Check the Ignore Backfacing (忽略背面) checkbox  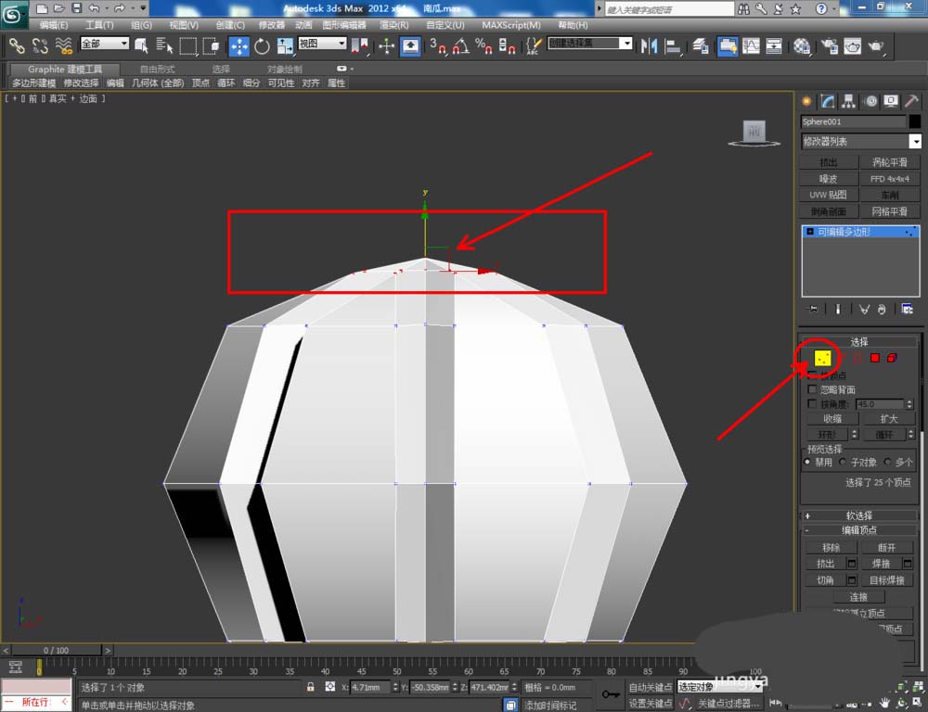(812, 389)
